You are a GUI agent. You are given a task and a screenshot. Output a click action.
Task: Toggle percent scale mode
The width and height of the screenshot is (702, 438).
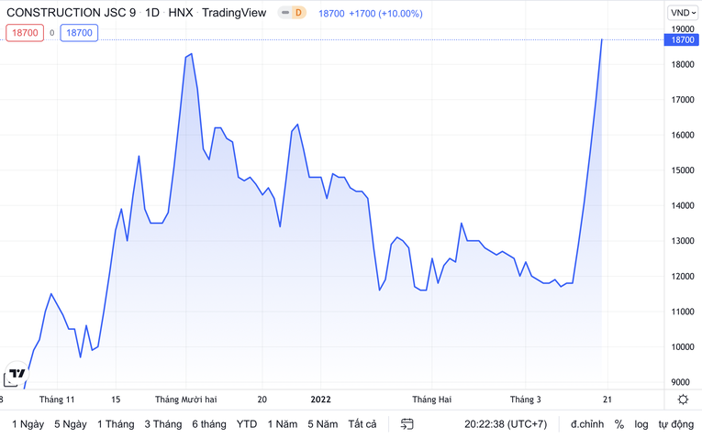[619, 424]
